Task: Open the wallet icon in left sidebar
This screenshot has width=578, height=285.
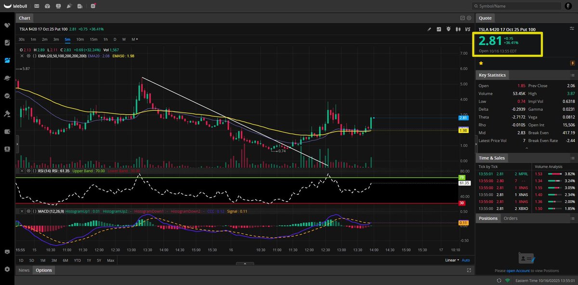Action: 7,131
